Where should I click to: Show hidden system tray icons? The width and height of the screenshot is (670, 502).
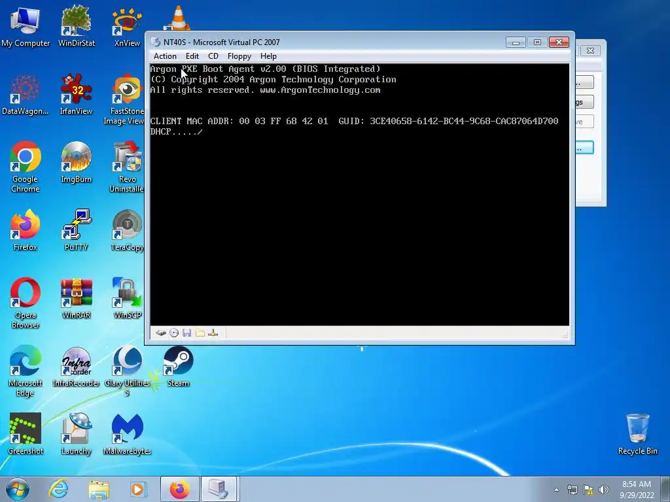[x=556, y=490]
